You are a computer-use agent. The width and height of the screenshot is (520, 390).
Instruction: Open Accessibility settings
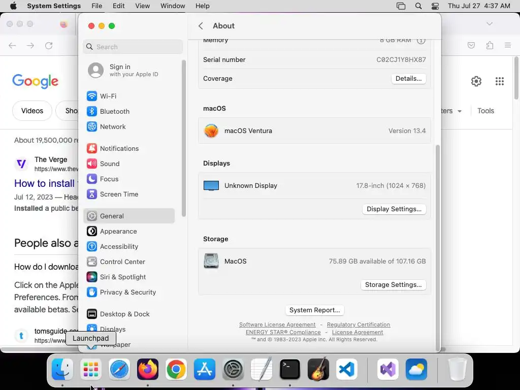click(128, 246)
